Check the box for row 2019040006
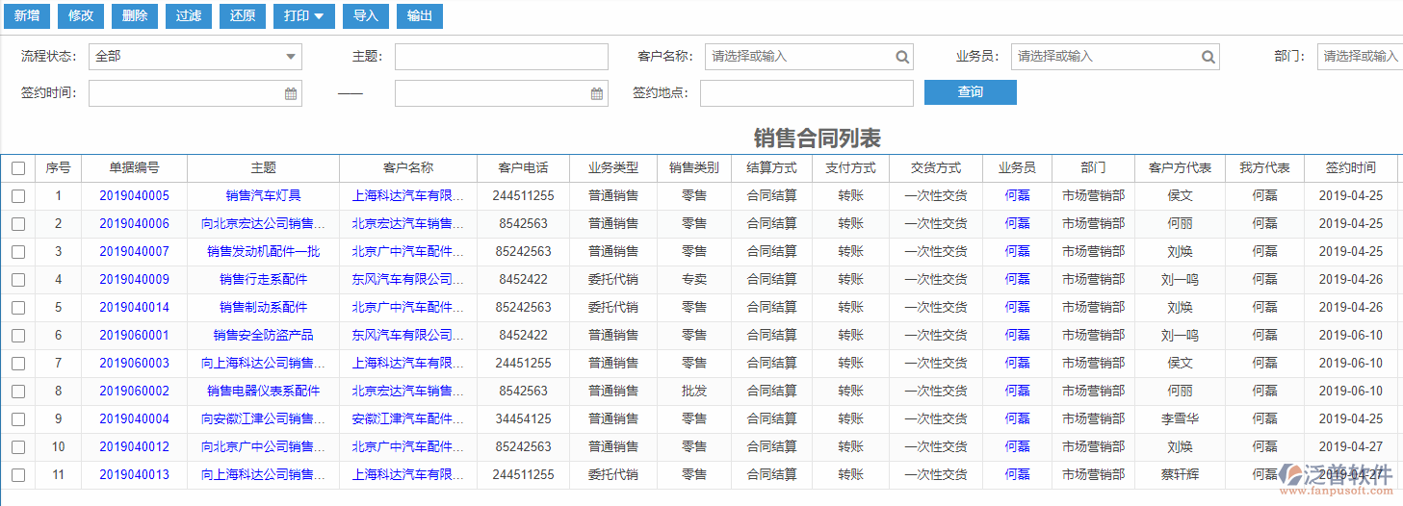The width and height of the screenshot is (1403, 506). [x=18, y=224]
